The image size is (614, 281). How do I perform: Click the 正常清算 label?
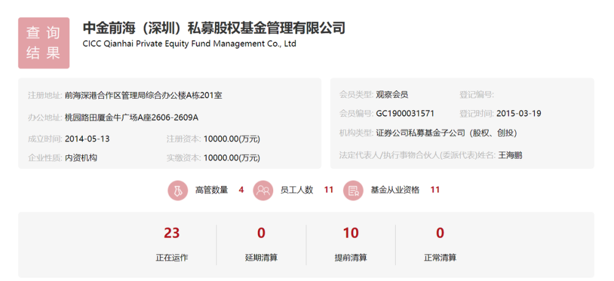[x=440, y=258]
